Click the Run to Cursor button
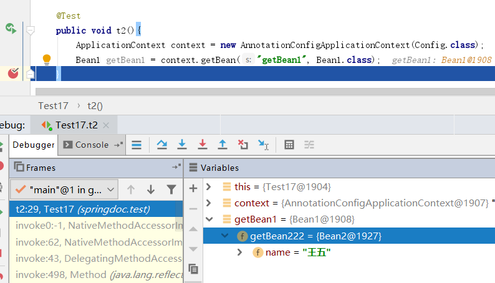 tap(263, 145)
